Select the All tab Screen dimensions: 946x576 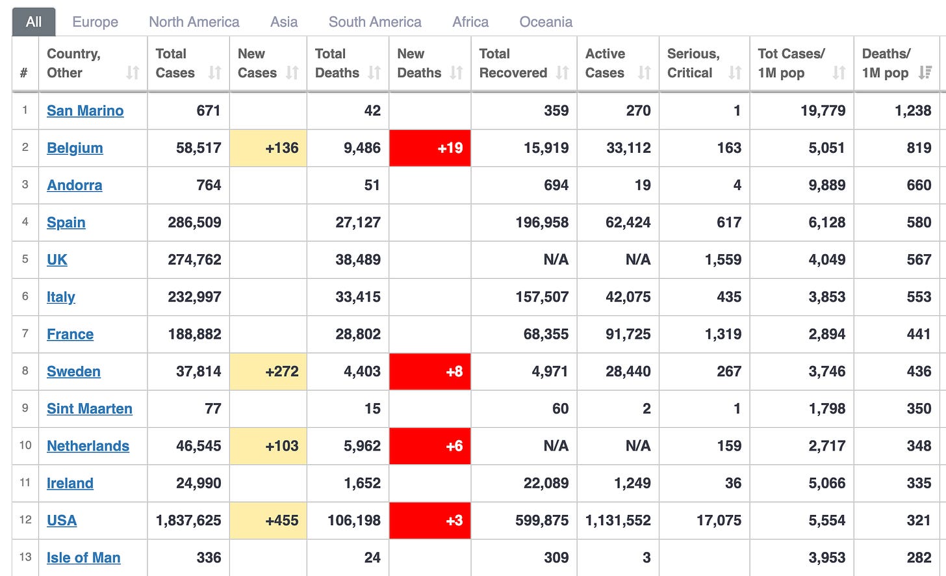pyautogui.click(x=34, y=22)
